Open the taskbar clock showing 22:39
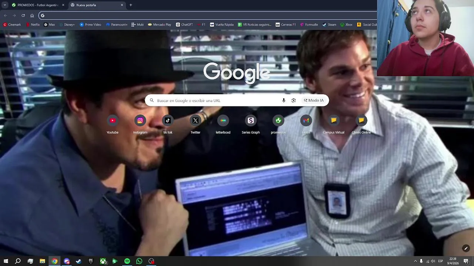 pyautogui.click(x=453, y=261)
